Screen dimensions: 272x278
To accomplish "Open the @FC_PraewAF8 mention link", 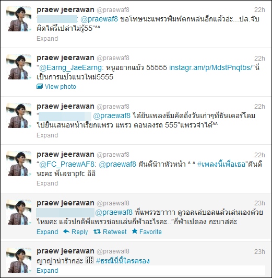I will [67, 165].
